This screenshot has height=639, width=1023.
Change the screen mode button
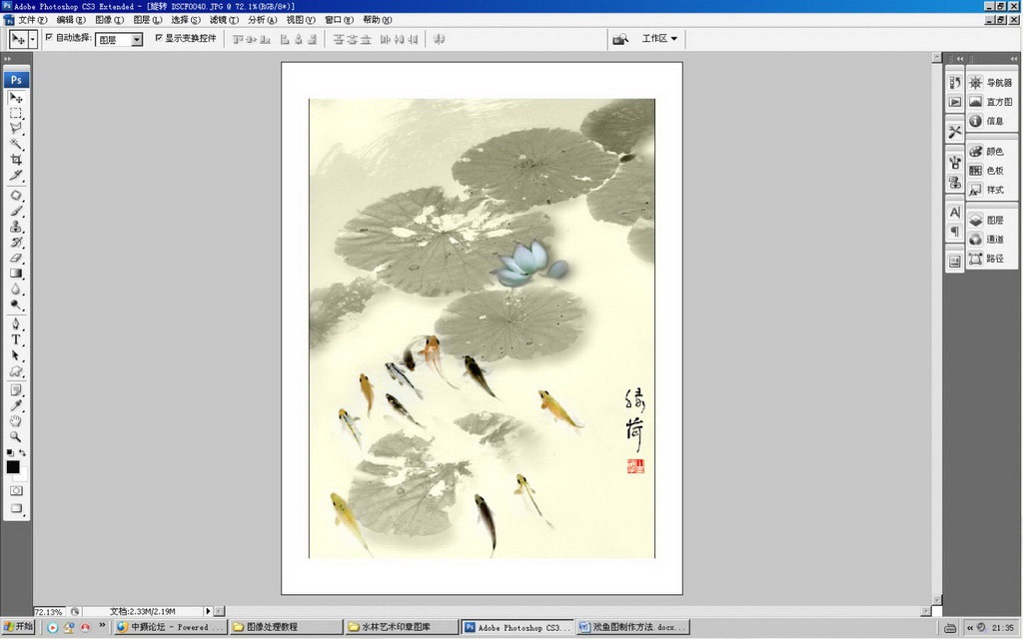click(16, 508)
